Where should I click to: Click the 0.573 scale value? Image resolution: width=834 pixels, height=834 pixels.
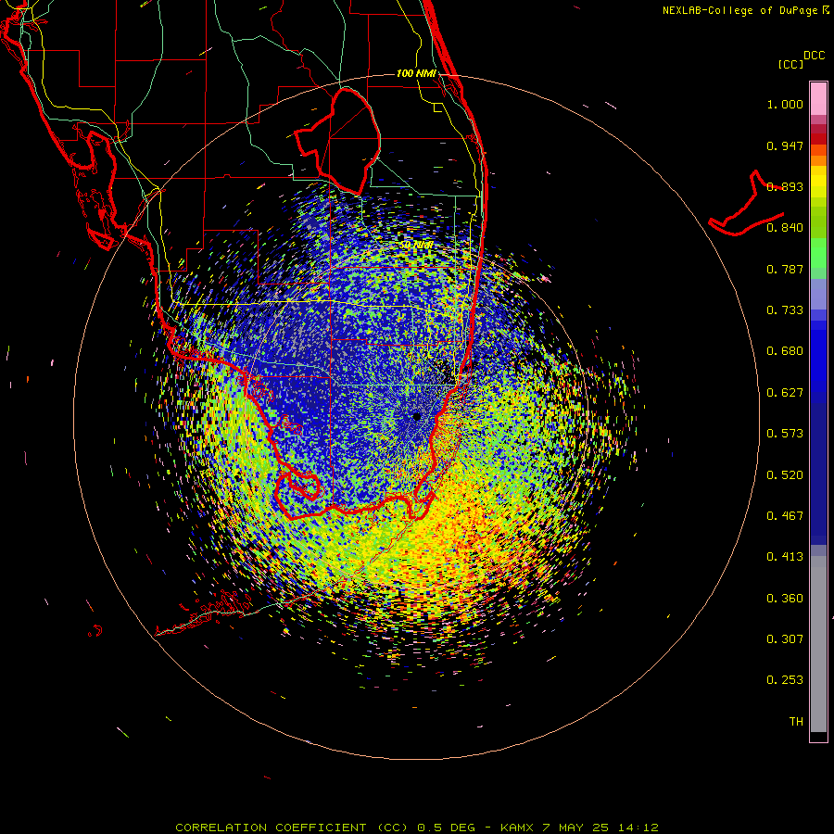(785, 434)
